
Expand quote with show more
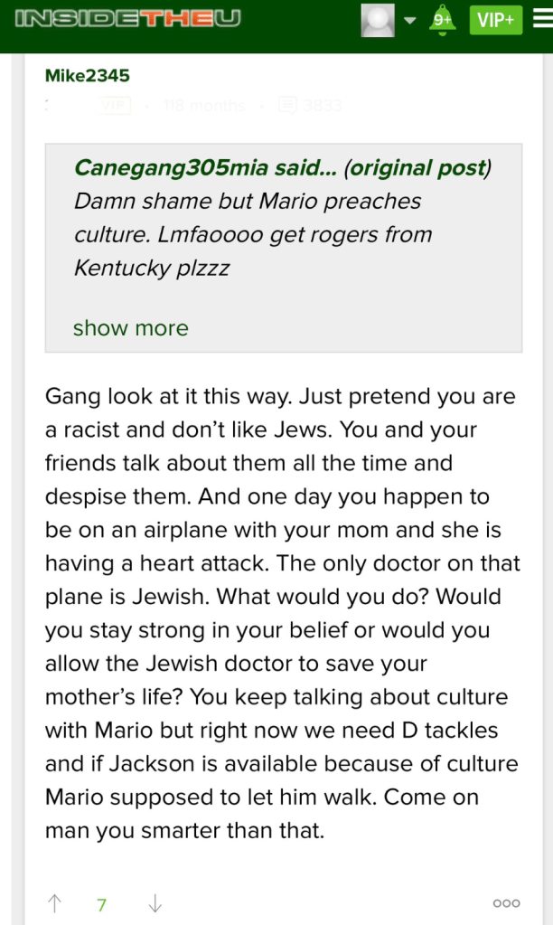click(x=130, y=327)
